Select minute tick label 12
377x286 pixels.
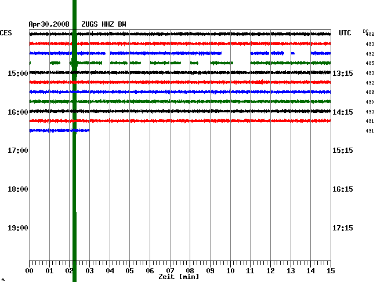[270, 271]
